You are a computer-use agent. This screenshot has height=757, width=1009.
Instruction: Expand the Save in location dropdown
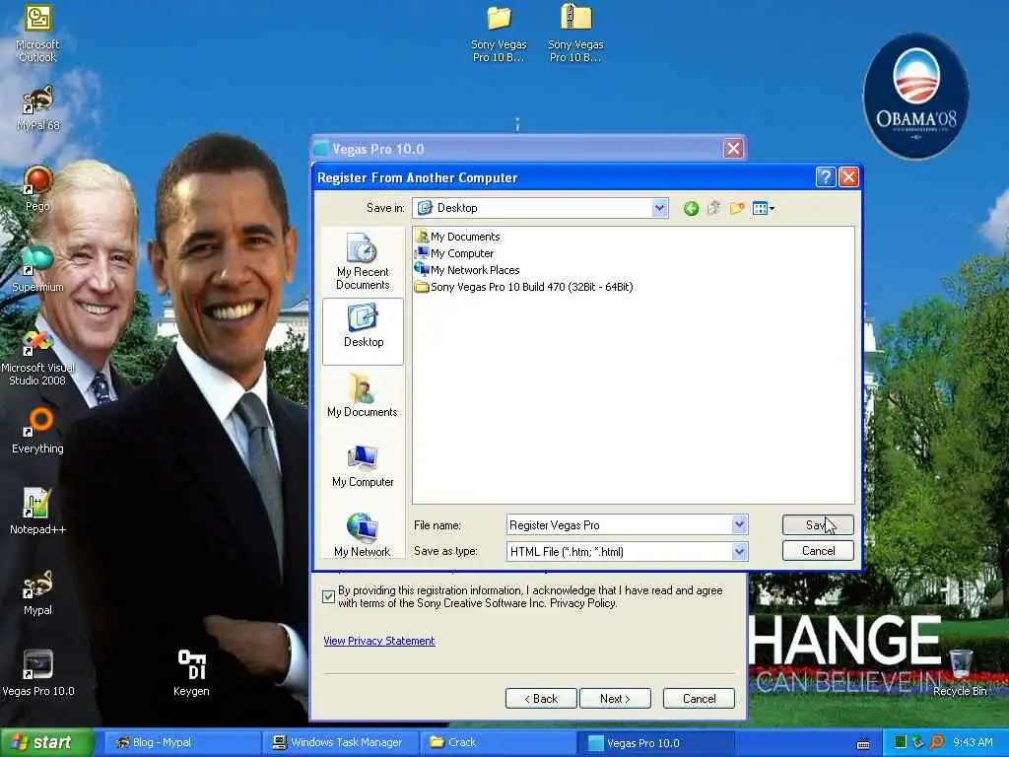click(x=659, y=208)
